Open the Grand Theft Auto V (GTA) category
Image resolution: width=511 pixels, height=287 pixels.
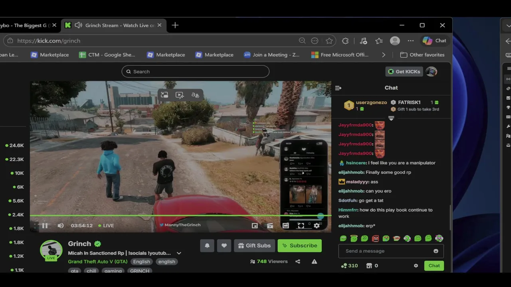98,261
